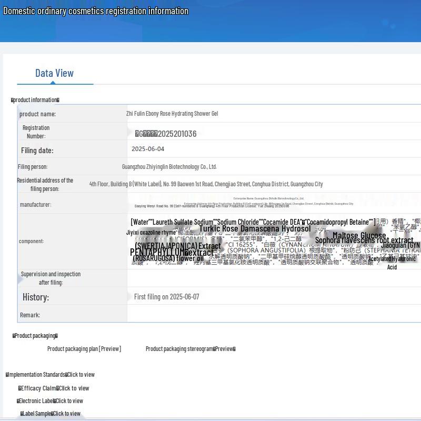Click the 'product information' section heading
The height and width of the screenshot is (421, 421).
[35, 100]
